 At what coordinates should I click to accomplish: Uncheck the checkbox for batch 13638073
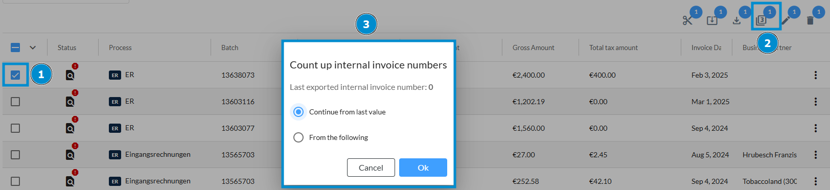15,75
